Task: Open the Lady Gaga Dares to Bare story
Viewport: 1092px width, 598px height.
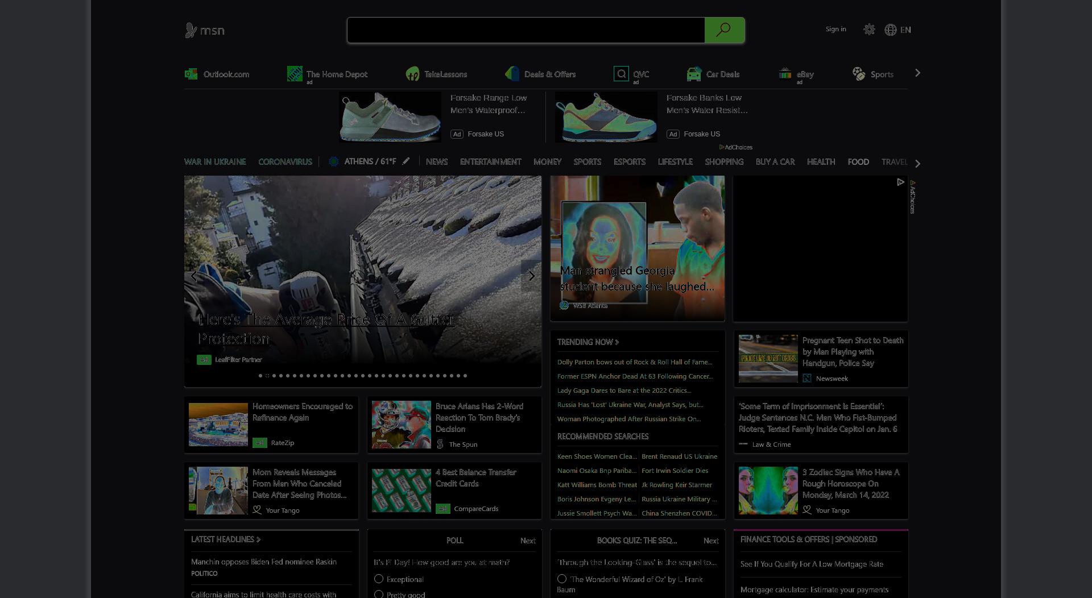Action: pos(624,391)
